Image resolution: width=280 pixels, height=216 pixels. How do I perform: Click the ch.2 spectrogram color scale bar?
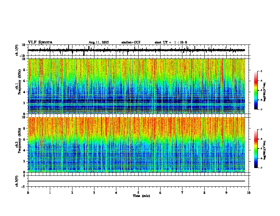(256, 149)
